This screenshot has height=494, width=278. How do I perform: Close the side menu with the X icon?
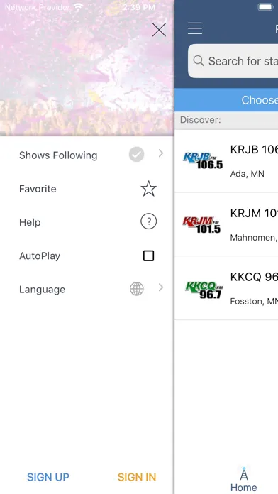(159, 30)
